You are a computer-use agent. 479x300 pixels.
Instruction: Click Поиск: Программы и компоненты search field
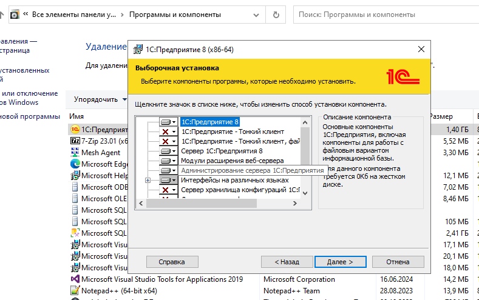[386, 15]
